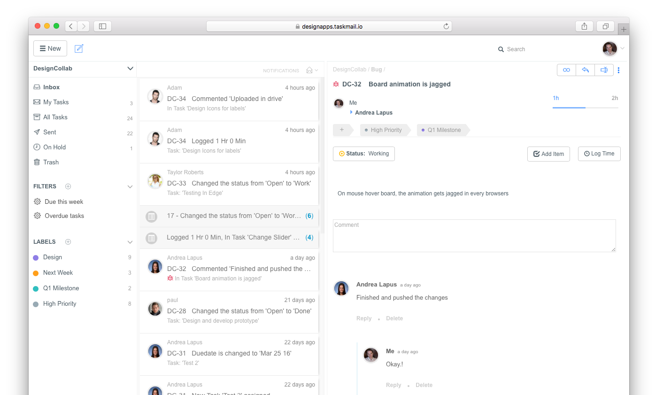Click the 1h blue progress underline
The height and width of the screenshot is (395, 663).
(569, 108)
